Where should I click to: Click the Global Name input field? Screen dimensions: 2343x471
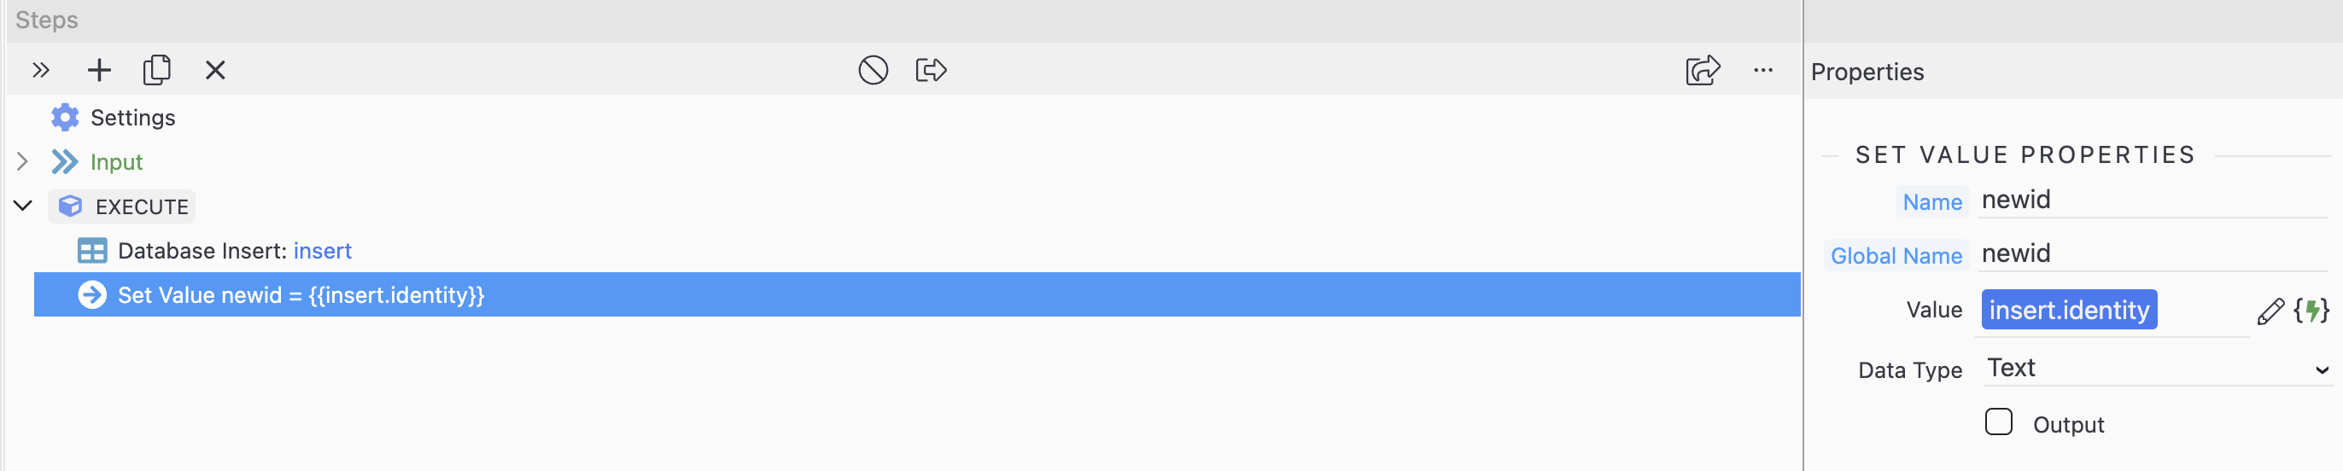(2152, 253)
